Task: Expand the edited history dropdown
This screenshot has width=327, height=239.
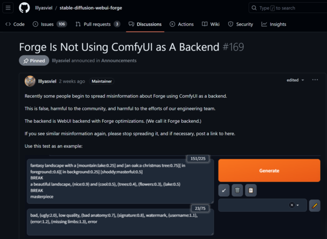Action: [296, 80]
